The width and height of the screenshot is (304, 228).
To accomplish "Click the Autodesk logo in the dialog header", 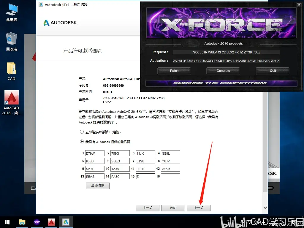I will point(61,23).
